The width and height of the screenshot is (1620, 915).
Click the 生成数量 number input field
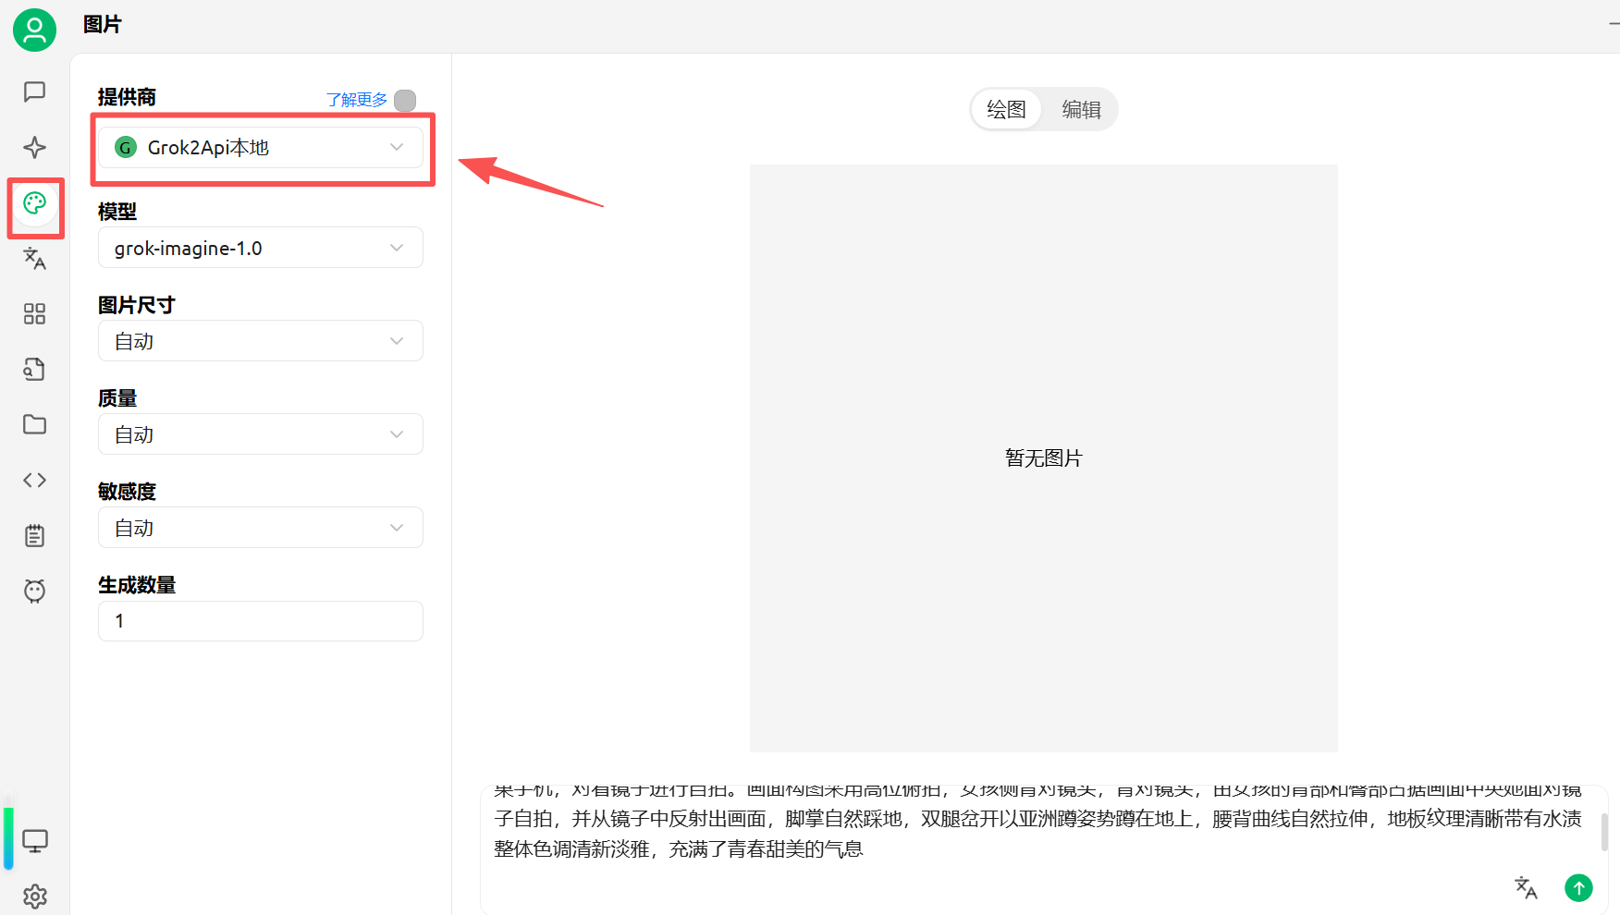pyautogui.click(x=261, y=621)
